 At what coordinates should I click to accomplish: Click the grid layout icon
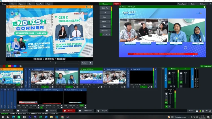[x=203, y=111]
